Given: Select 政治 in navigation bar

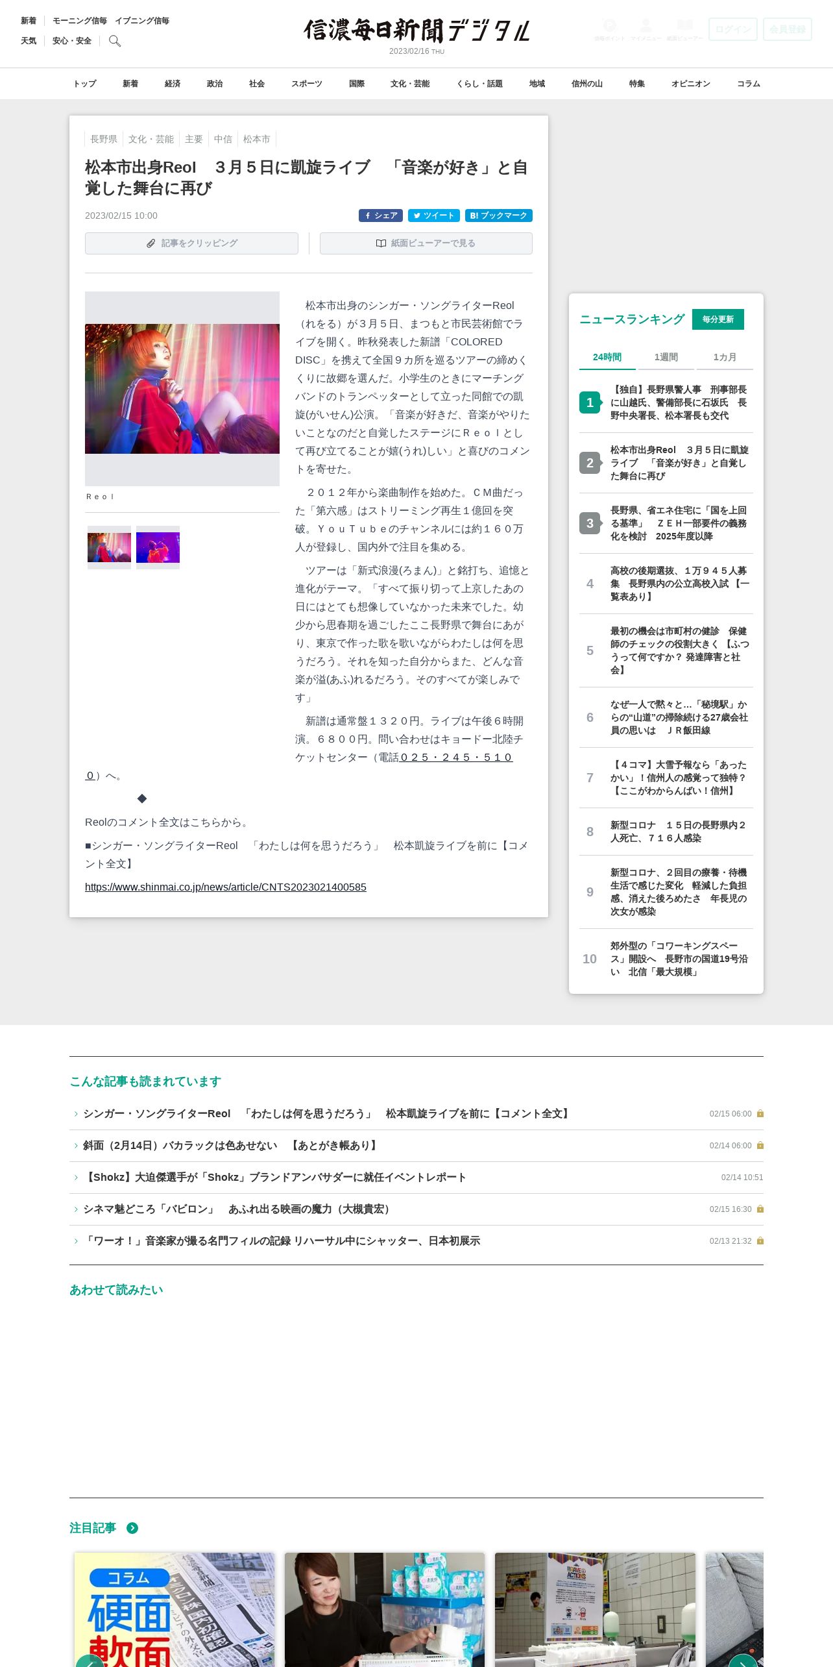Looking at the screenshot, I should pyautogui.click(x=215, y=84).
